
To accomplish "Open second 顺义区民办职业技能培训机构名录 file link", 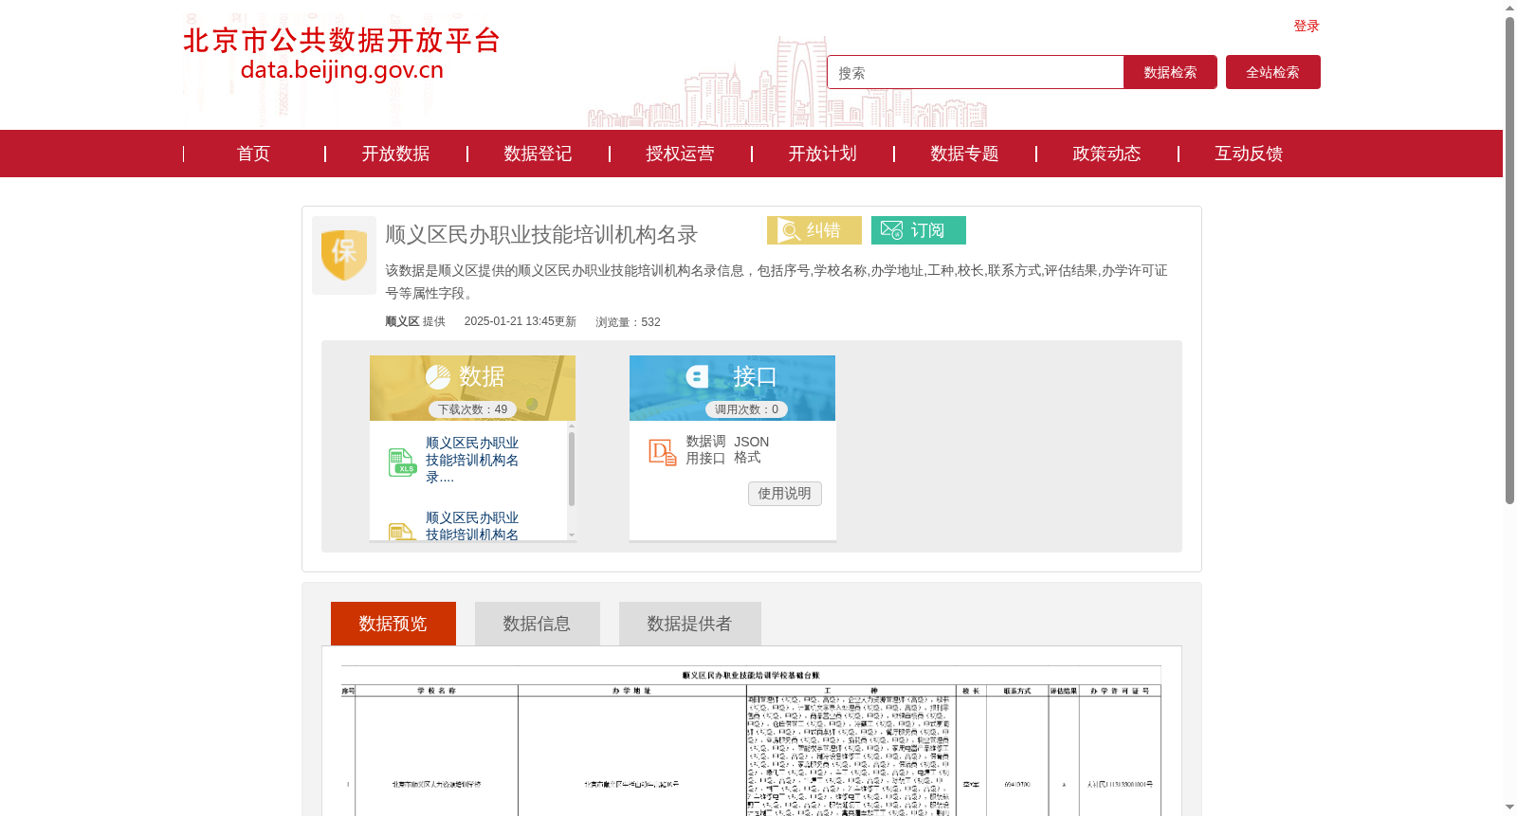I will [x=472, y=527].
